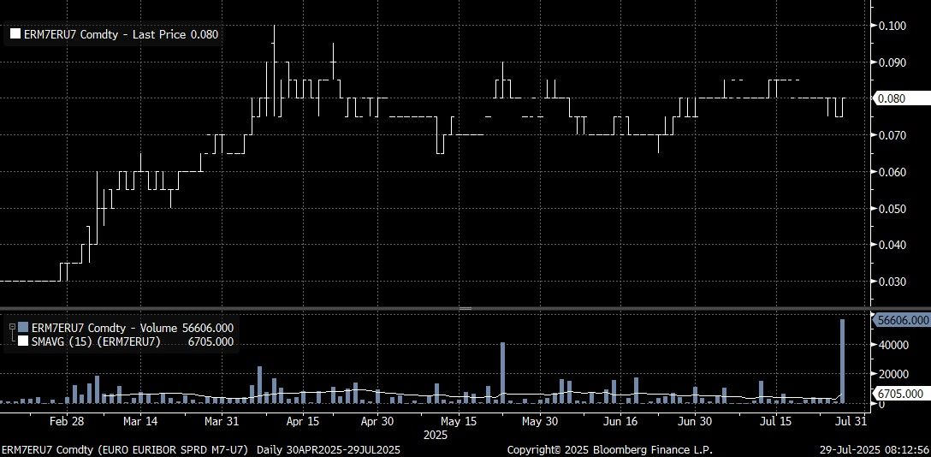The height and width of the screenshot is (457, 931).
Task: Select the 'ERM7ERU7 Comdty - Volume 56606.000' legend text
Action: 132,328
